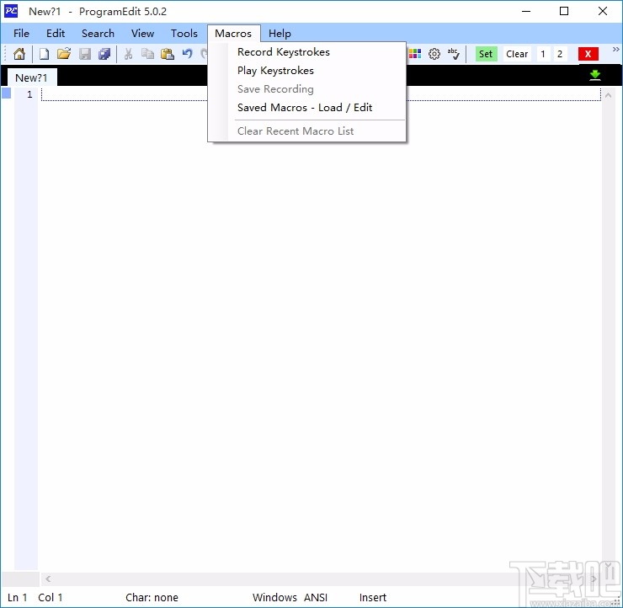Select the New?1 document tab
The image size is (623, 608).
click(31, 77)
